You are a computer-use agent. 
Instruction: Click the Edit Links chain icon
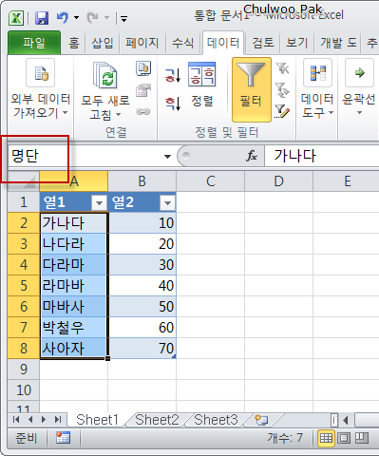[x=143, y=111]
